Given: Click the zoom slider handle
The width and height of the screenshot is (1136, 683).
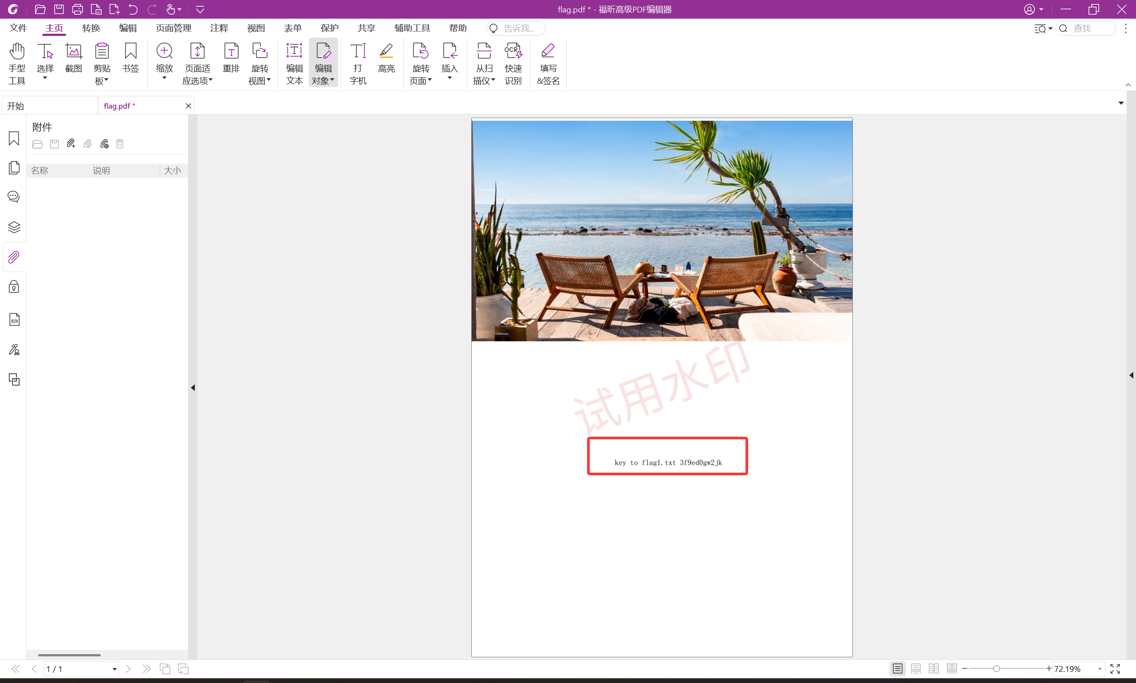Looking at the screenshot, I should click(x=996, y=668).
